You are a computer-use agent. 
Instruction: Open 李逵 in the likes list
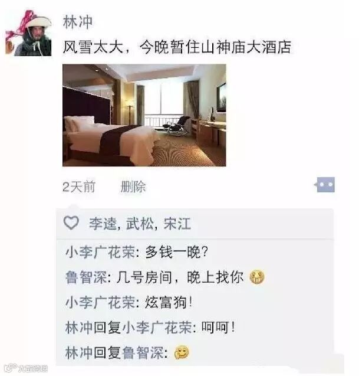tap(103, 224)
